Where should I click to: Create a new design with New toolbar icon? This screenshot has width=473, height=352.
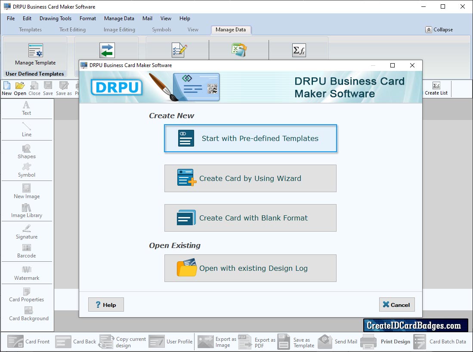pyautogui.click(x=6, y=89)
